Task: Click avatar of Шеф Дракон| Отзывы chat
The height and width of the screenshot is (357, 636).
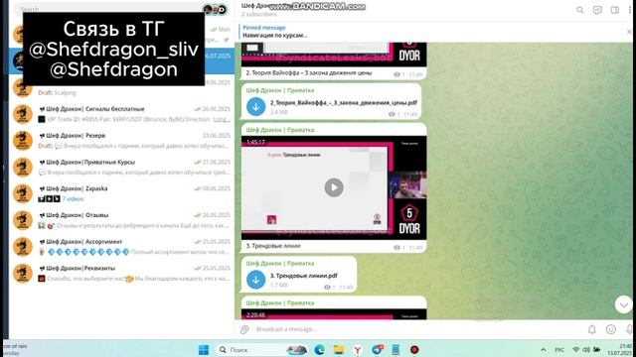Action: click(23, 220)
